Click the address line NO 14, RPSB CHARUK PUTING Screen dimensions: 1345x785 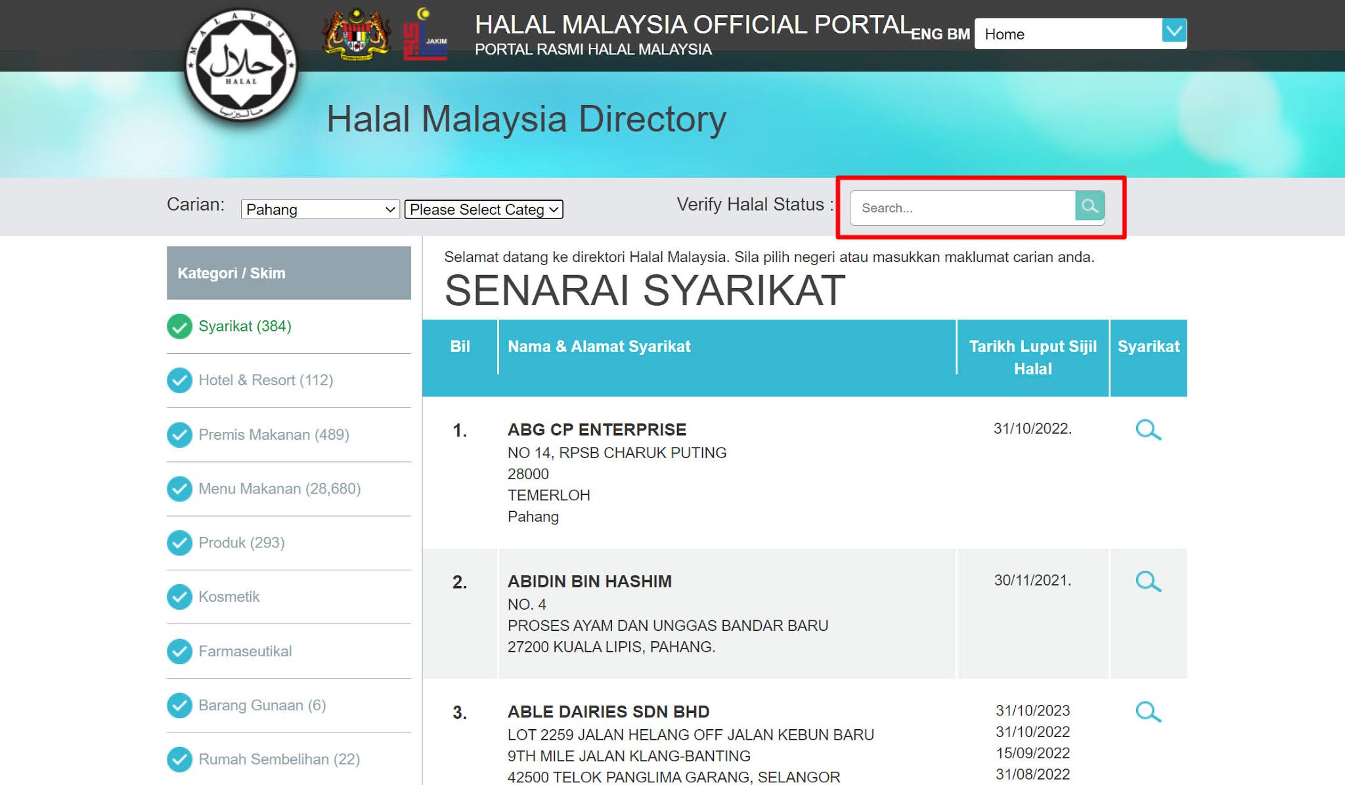pos(617,453)
